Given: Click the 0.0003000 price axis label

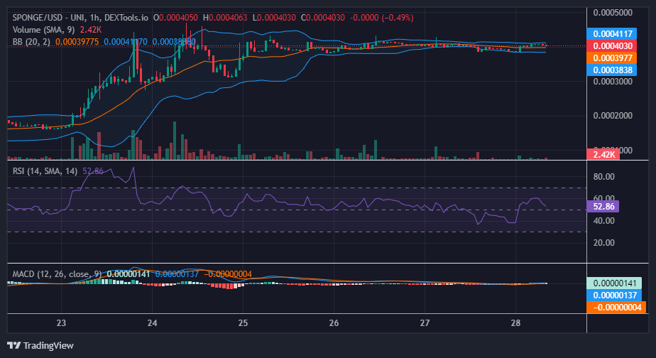Looking at the screenshot, I should pos(613,81).
